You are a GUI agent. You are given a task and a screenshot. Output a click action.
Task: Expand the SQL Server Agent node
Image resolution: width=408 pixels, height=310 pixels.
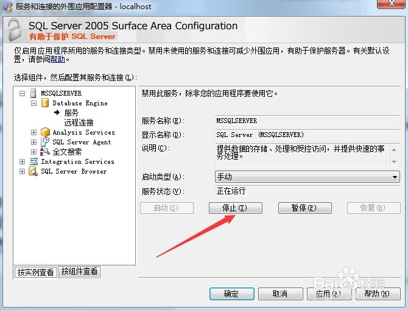pos(33,142)
